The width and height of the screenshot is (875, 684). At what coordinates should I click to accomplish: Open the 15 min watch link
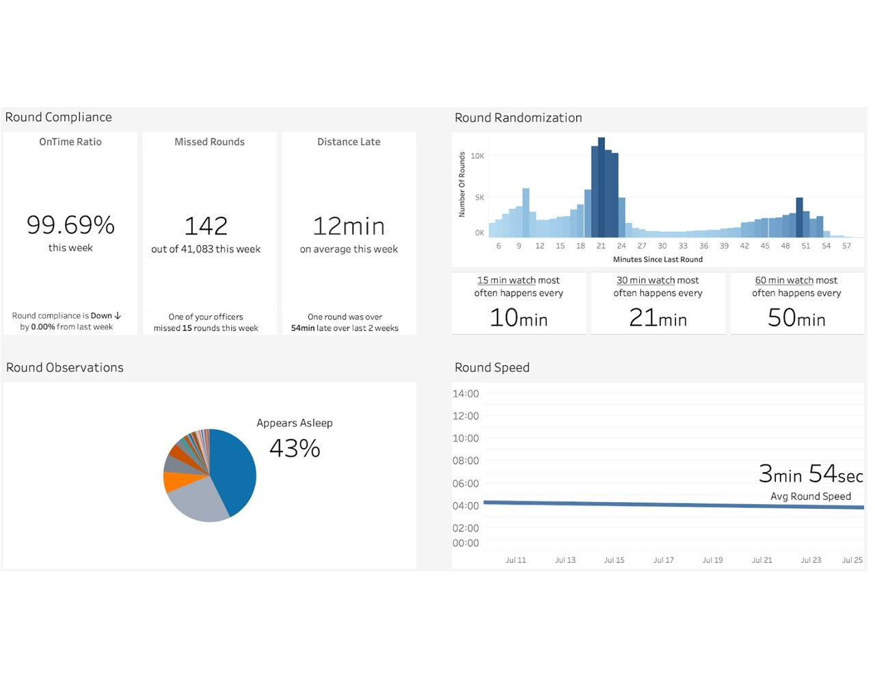click(506, 280)
